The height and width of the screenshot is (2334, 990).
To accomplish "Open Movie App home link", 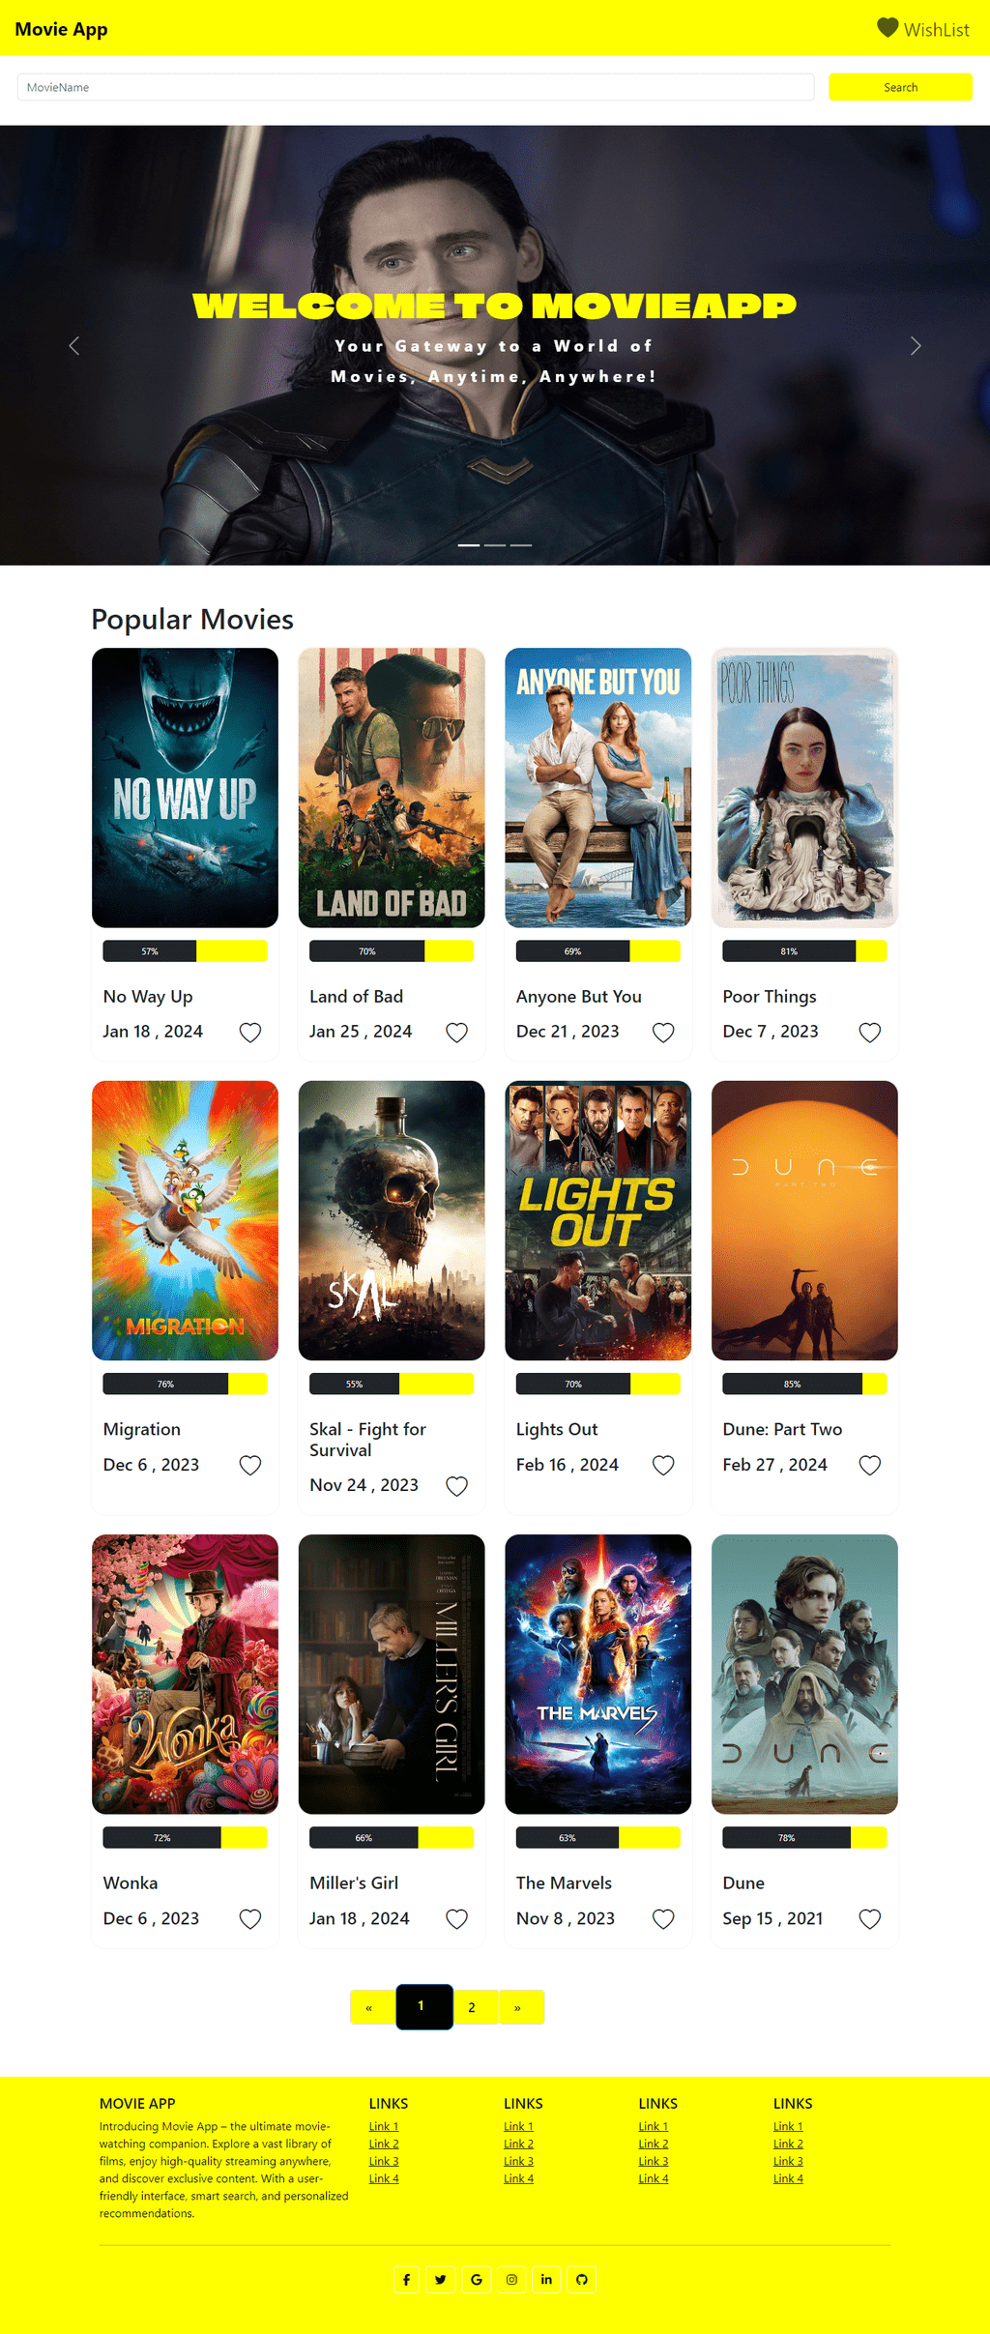I will 61,29.
